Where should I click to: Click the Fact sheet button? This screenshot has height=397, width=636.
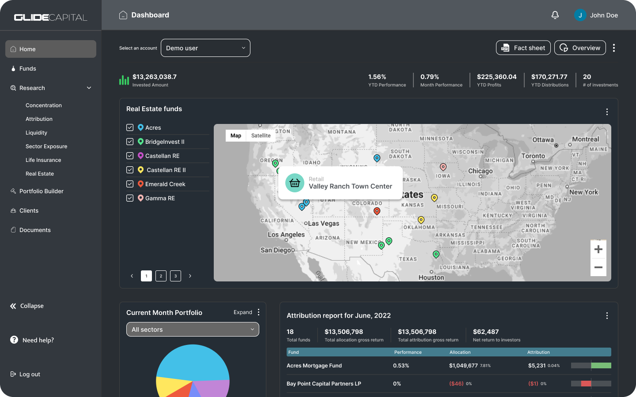(523, 48)
